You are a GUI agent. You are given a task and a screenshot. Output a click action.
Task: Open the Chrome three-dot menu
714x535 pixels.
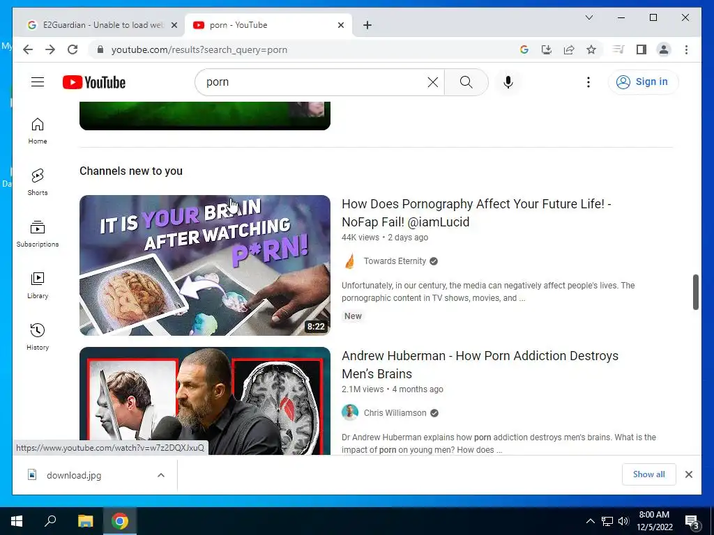686,49
